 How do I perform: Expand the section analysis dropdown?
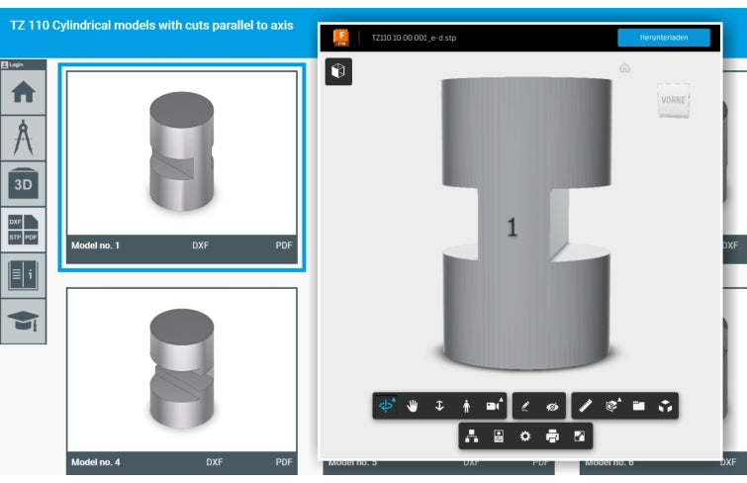(612, 406)
